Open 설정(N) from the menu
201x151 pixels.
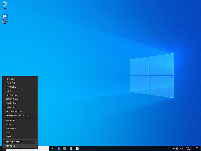[x=20, y=124]
